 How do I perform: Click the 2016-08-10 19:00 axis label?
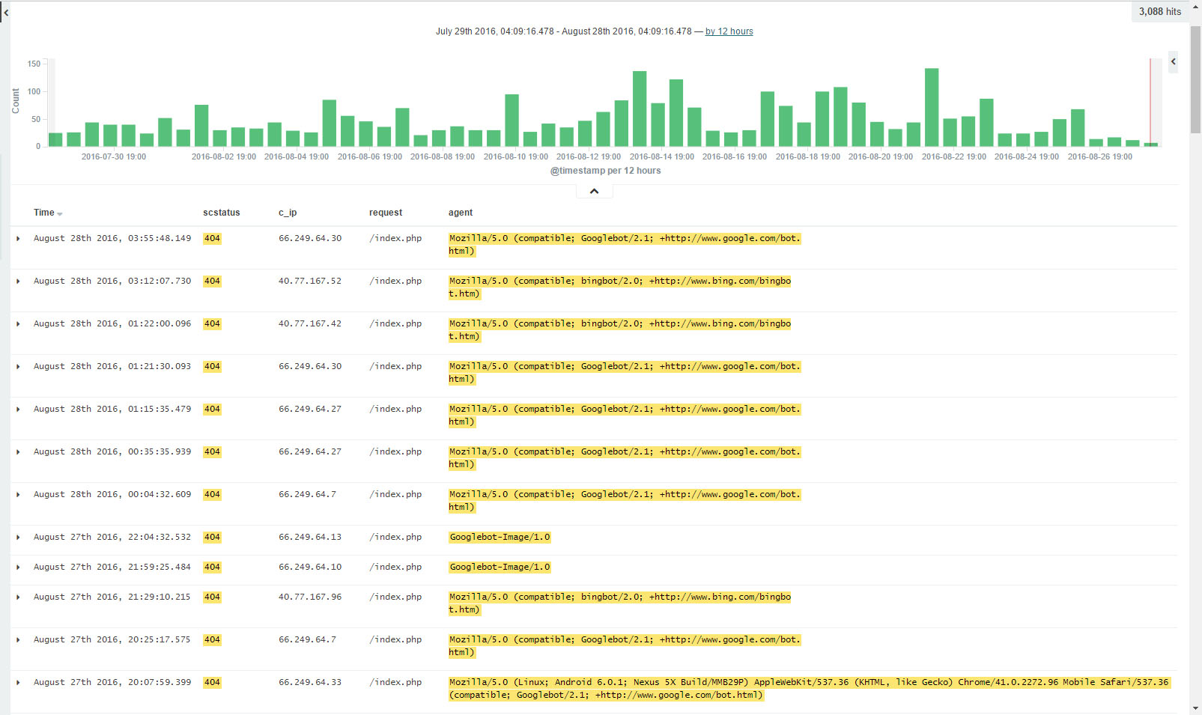(516, 156)
